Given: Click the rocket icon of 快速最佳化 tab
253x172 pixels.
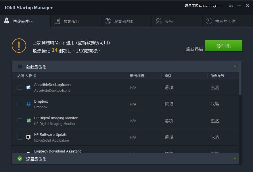Looking at the screenshot, I should (7, 21).
